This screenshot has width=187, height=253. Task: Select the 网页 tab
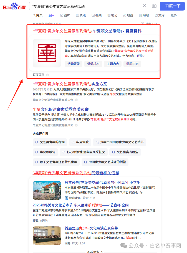(37, 15)
